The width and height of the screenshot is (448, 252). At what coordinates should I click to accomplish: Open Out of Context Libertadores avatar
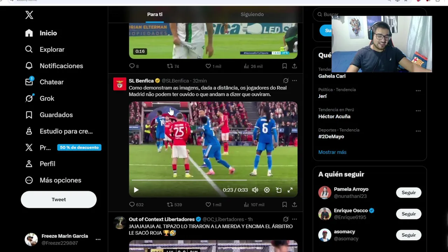coord(120,223)
